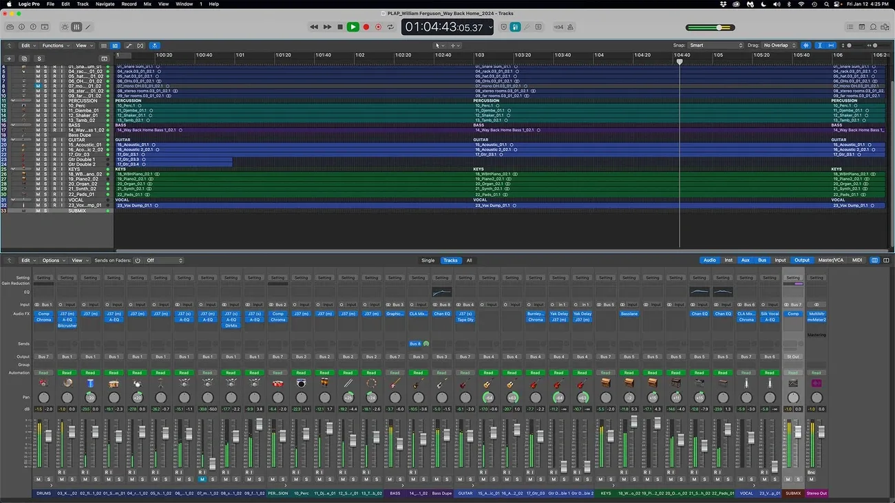Mute the 14_Way Back Home Bass track
The width and height of the screenshot is (895, 503).
39,130
